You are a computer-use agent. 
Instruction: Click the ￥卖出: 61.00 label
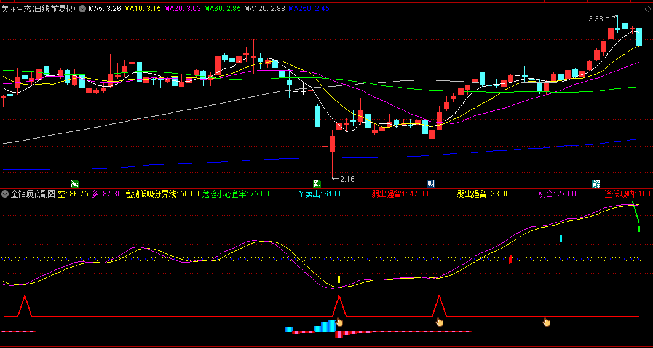click(x=320, y=194)
